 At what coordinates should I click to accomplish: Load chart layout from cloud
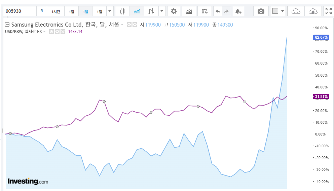tap(296, 11)
